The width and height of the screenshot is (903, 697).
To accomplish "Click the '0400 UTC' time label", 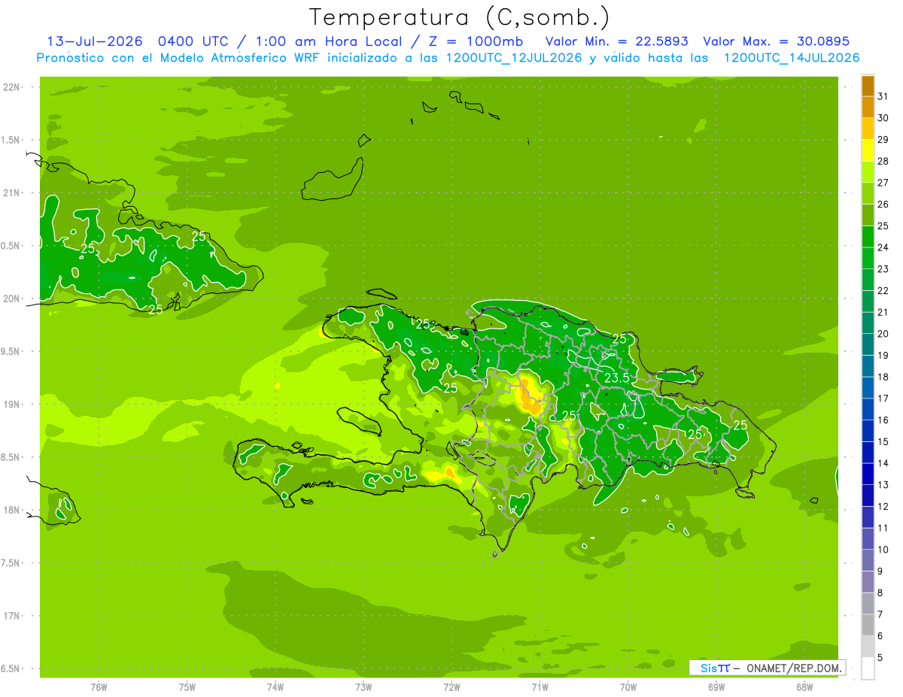I will pos(195,41).
